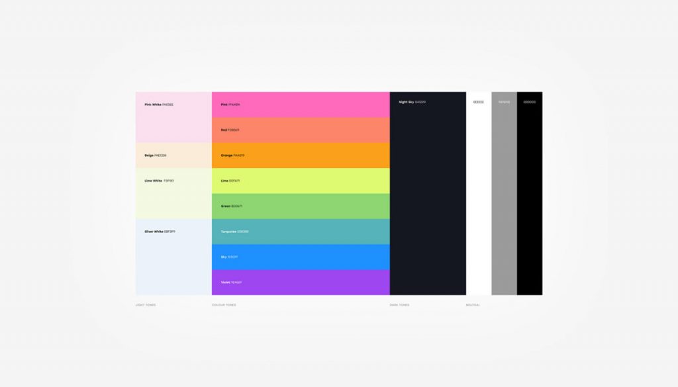Select the Green colour tone band
This screenshot has height=387, width=678.
coord(301,206)
